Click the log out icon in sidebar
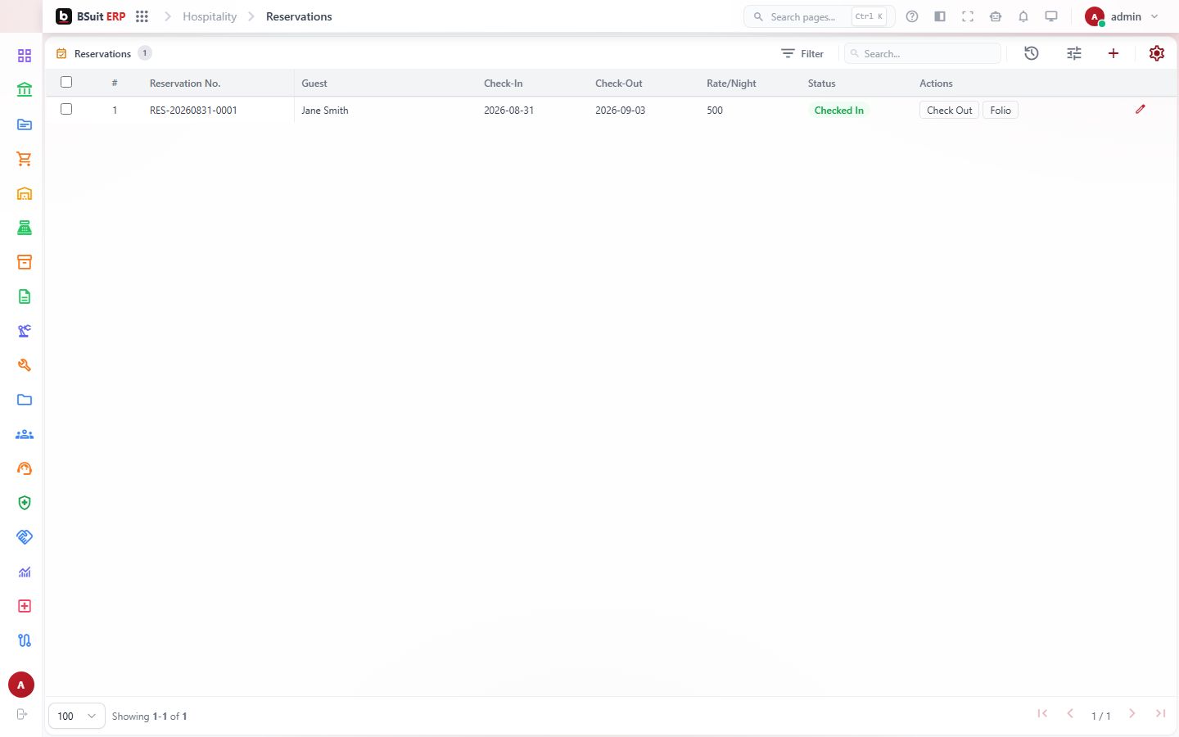1179x737 pixels. [x=22, y=714]
